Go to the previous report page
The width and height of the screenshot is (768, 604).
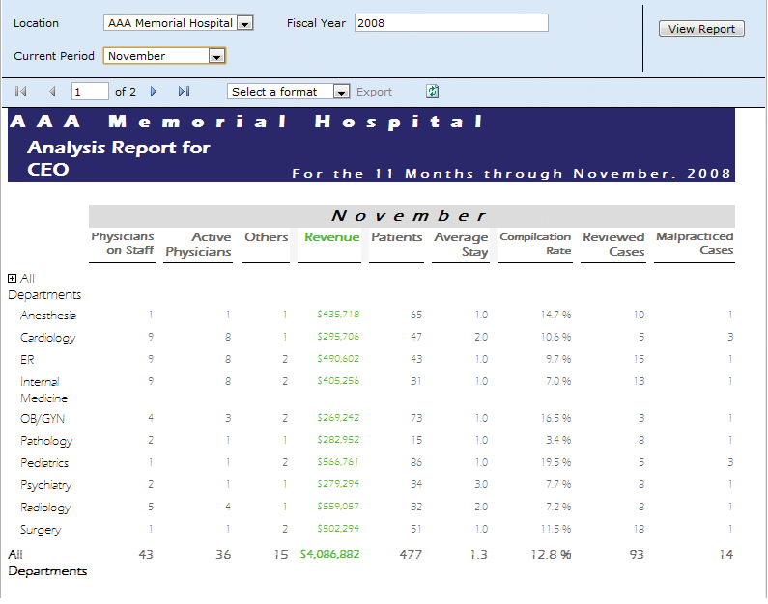[x=52, y=92]
